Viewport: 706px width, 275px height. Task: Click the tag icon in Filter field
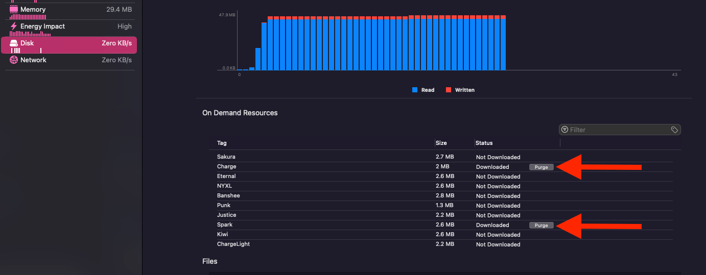tap(674, 130)
